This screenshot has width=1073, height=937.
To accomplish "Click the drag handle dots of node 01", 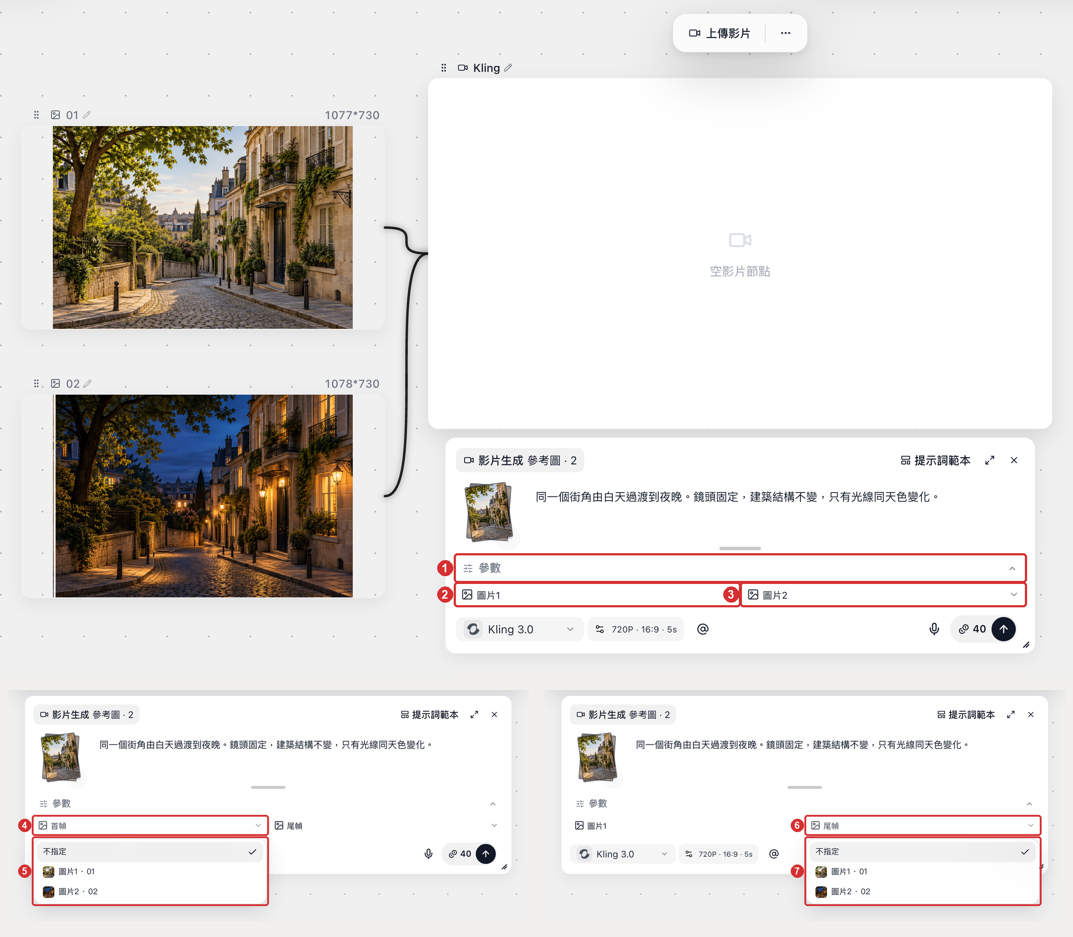I will coord(37,115).
